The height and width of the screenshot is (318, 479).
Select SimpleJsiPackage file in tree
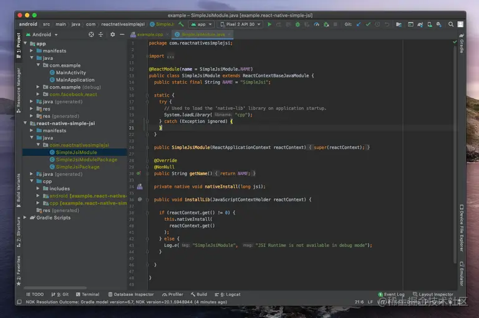click(75, 166)
